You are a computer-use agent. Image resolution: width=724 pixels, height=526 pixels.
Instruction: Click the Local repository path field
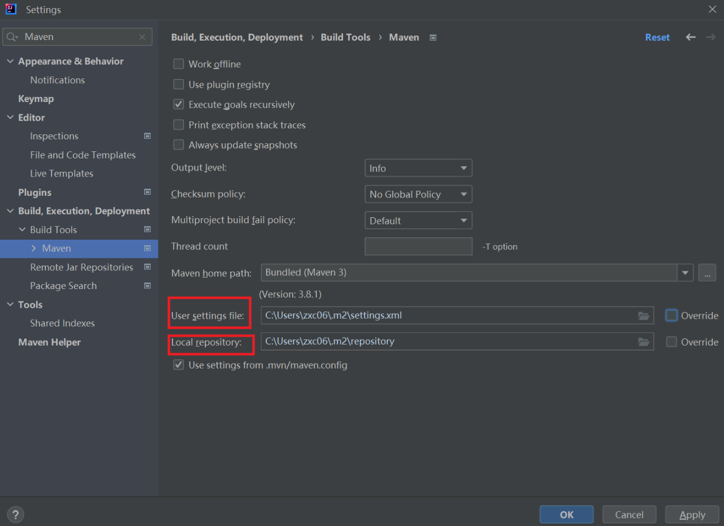point(457,342)
